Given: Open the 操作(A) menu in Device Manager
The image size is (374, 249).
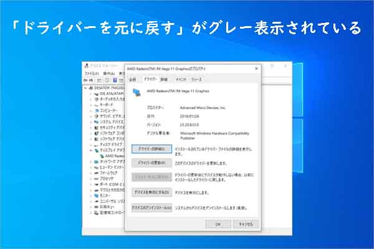Looking at the screenshot, I should (x=108, y=73).
